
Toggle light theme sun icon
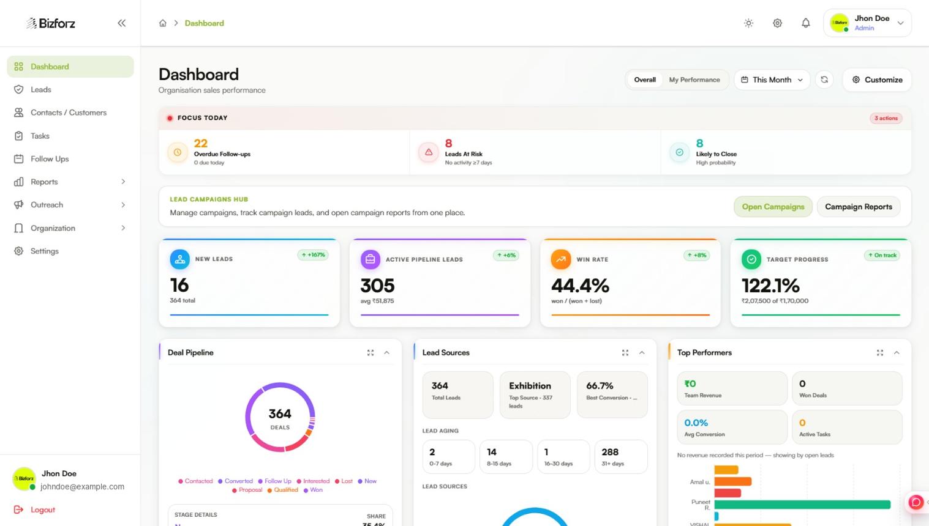pyautogui.click(x=748, y=23)
